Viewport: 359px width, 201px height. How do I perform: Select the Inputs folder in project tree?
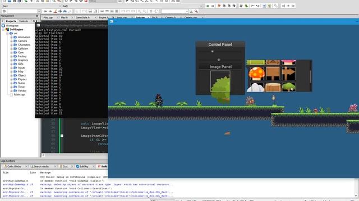[x=21, y=68]
